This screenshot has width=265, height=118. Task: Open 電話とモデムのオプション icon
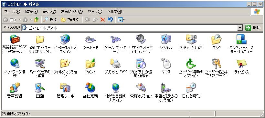point(166,87)
